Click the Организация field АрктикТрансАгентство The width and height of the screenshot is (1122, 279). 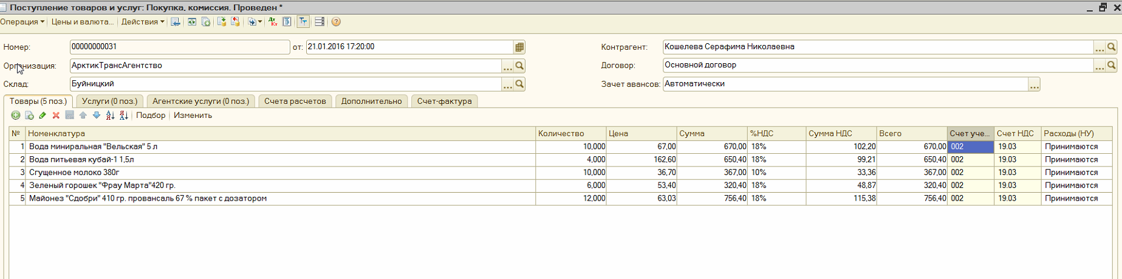(x=286, y=66)
